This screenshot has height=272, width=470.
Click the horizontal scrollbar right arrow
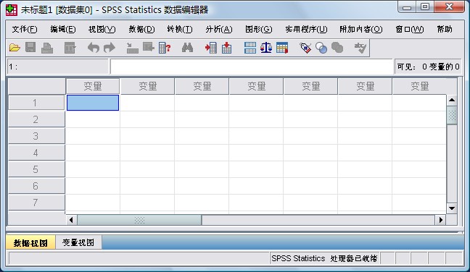(x=440, y=220)
